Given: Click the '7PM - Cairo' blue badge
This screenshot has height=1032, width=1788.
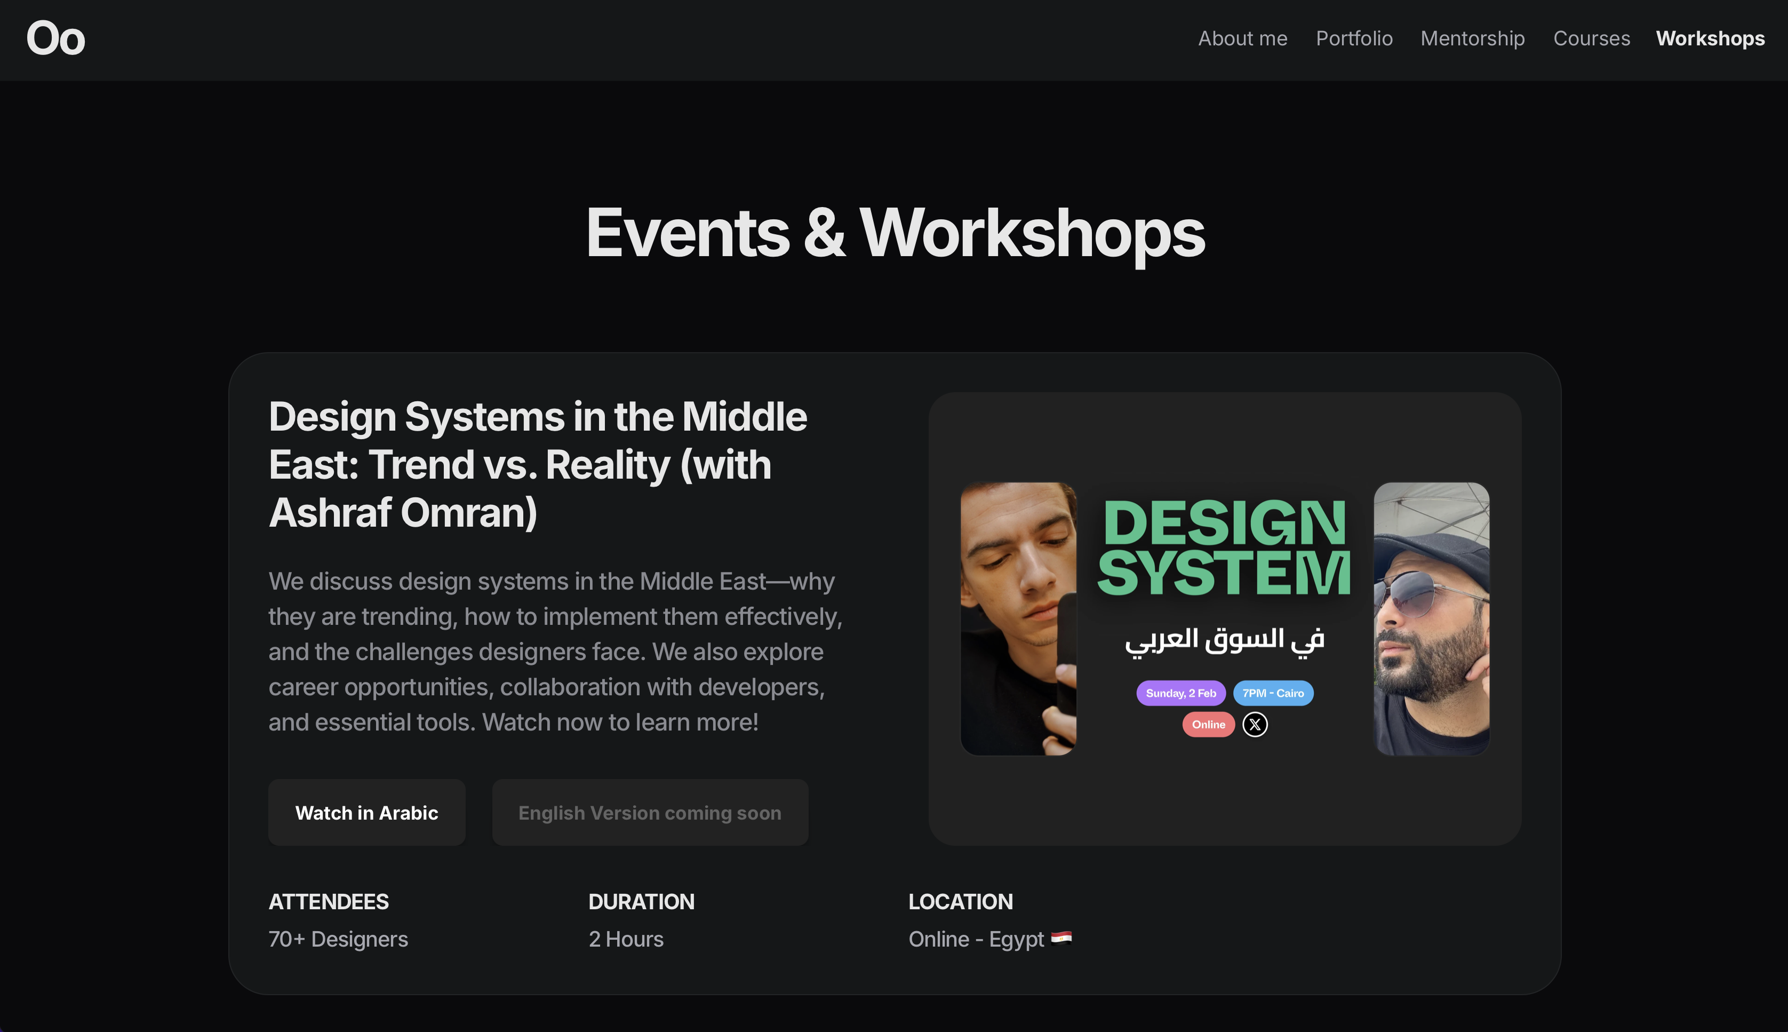Looking at the screenshot, I should click(x=1273, y=693).
